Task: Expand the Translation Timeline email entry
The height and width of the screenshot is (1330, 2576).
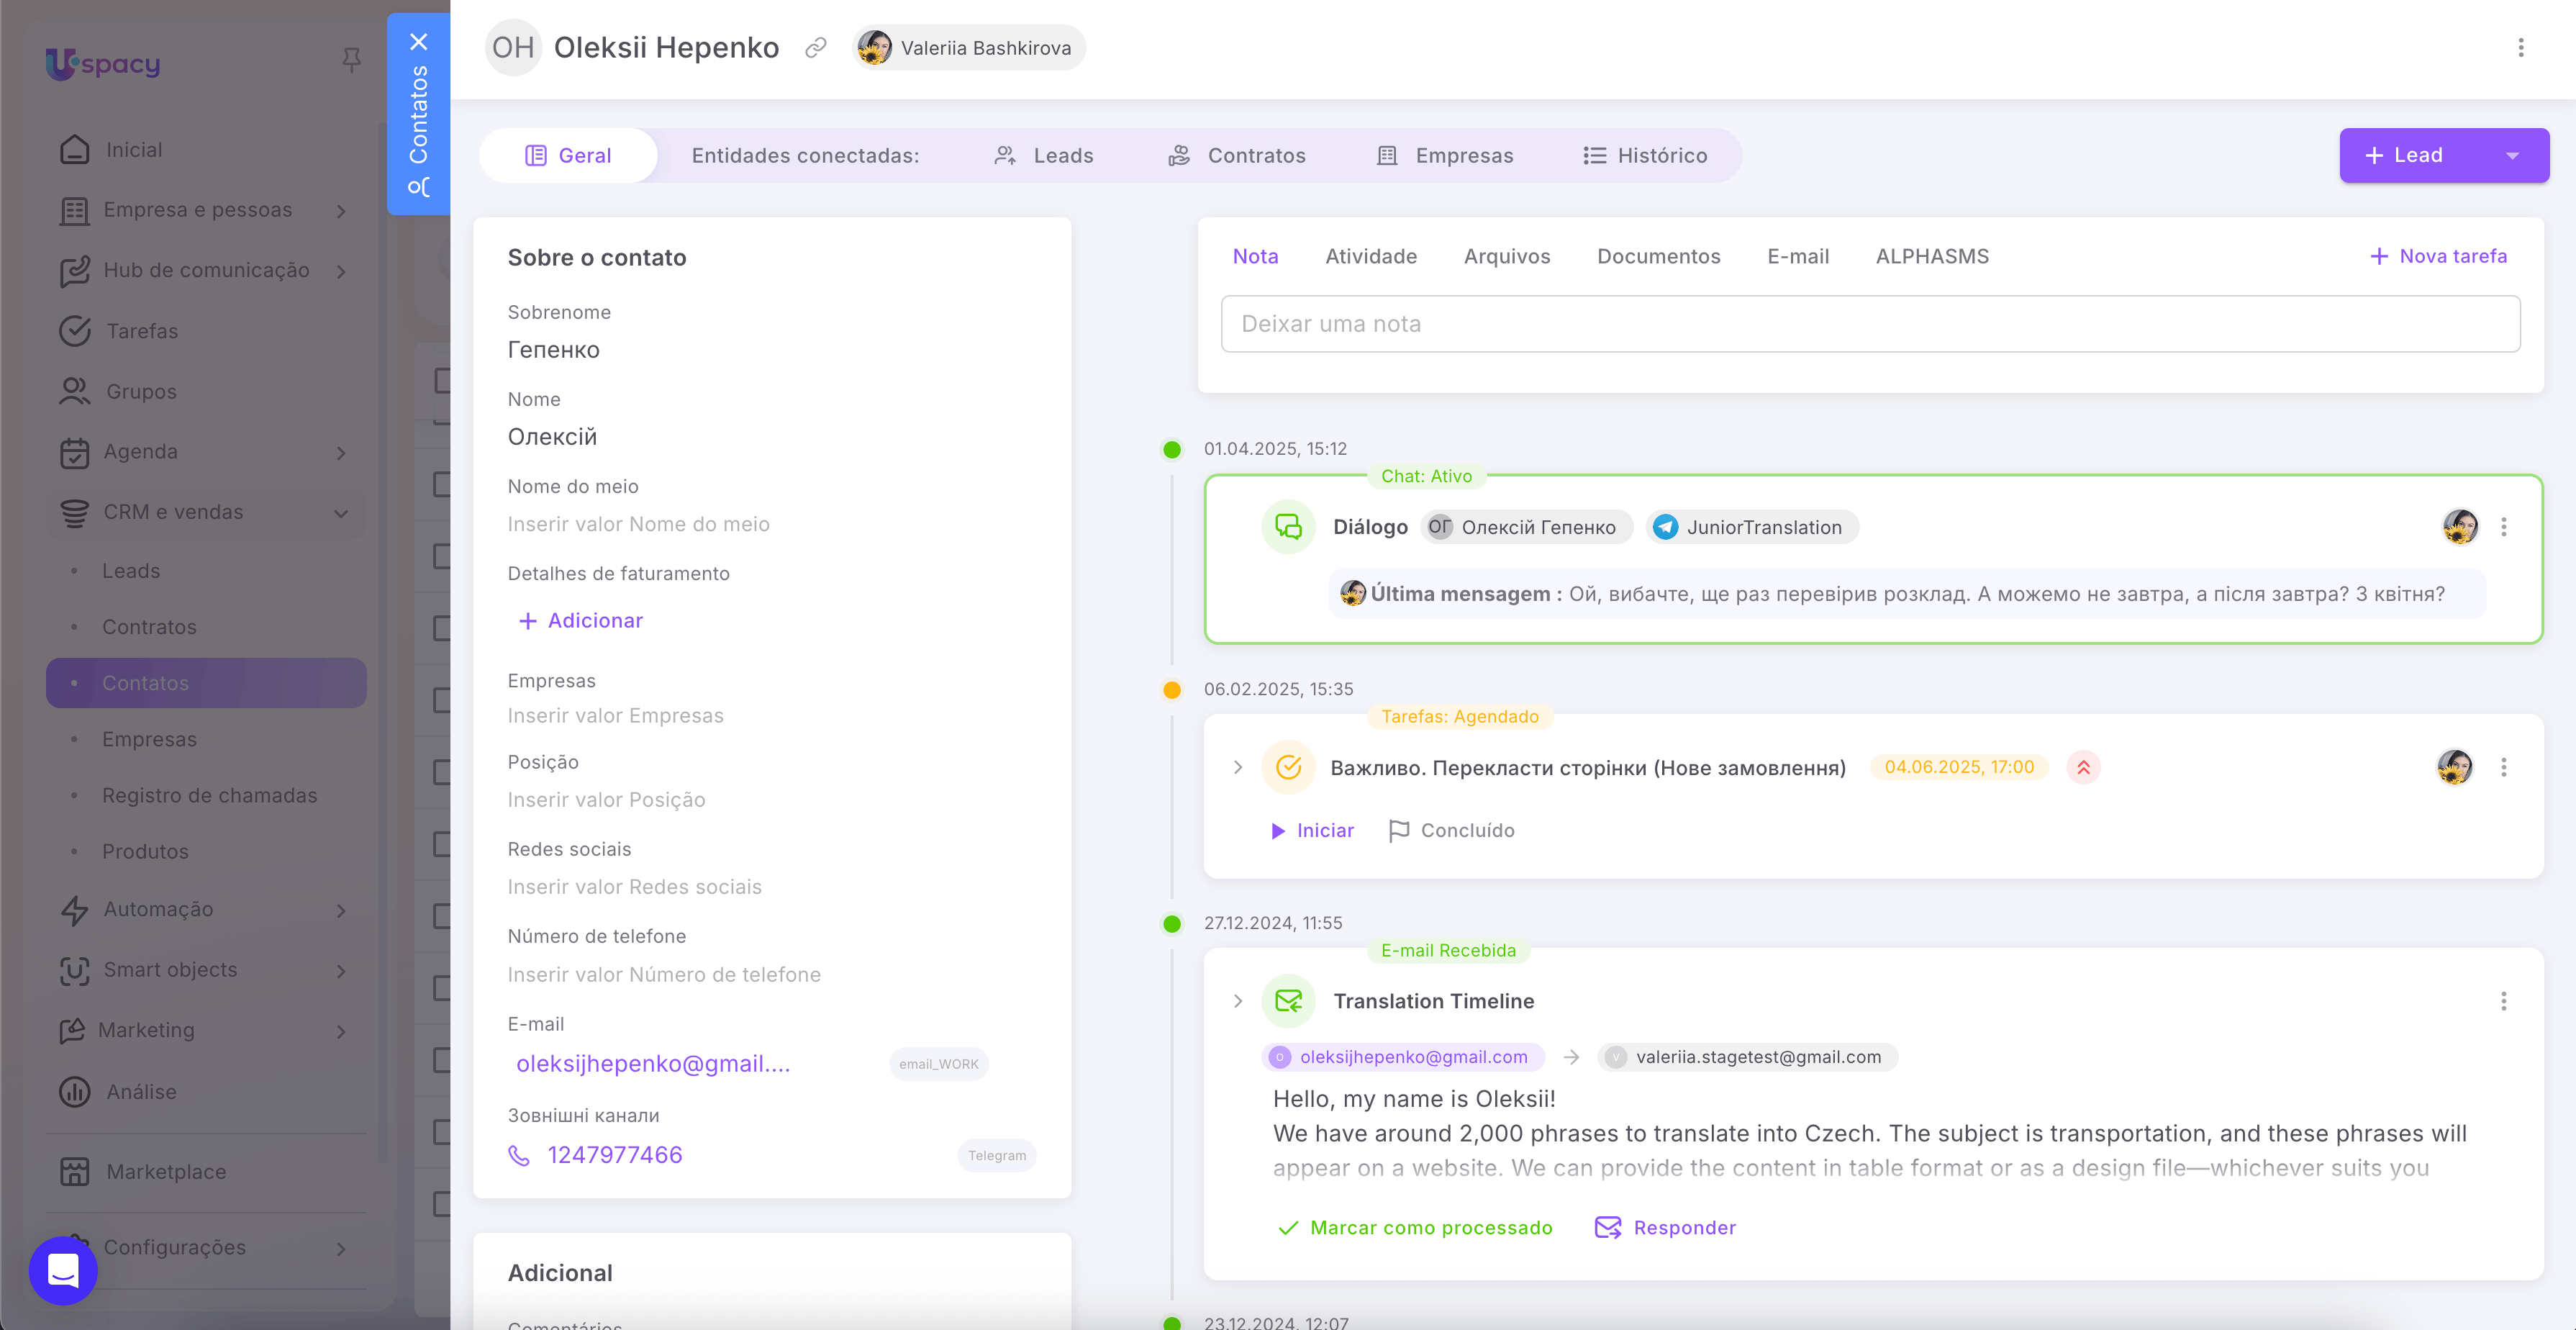Action: point(1238,1001)
